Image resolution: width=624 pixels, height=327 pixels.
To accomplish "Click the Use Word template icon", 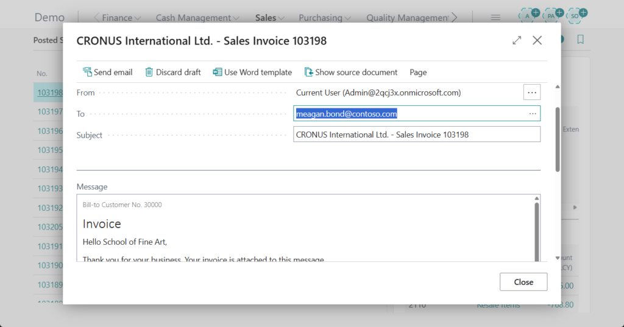I will (x=218, y=72).
